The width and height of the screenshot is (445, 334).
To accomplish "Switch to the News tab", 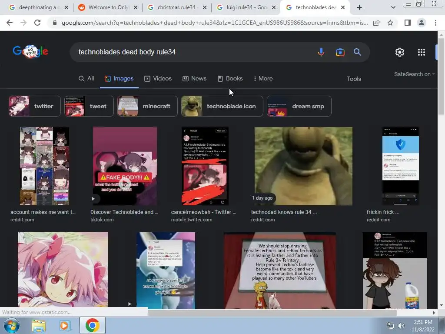I will pyautogui.click(x=194, y=79).
